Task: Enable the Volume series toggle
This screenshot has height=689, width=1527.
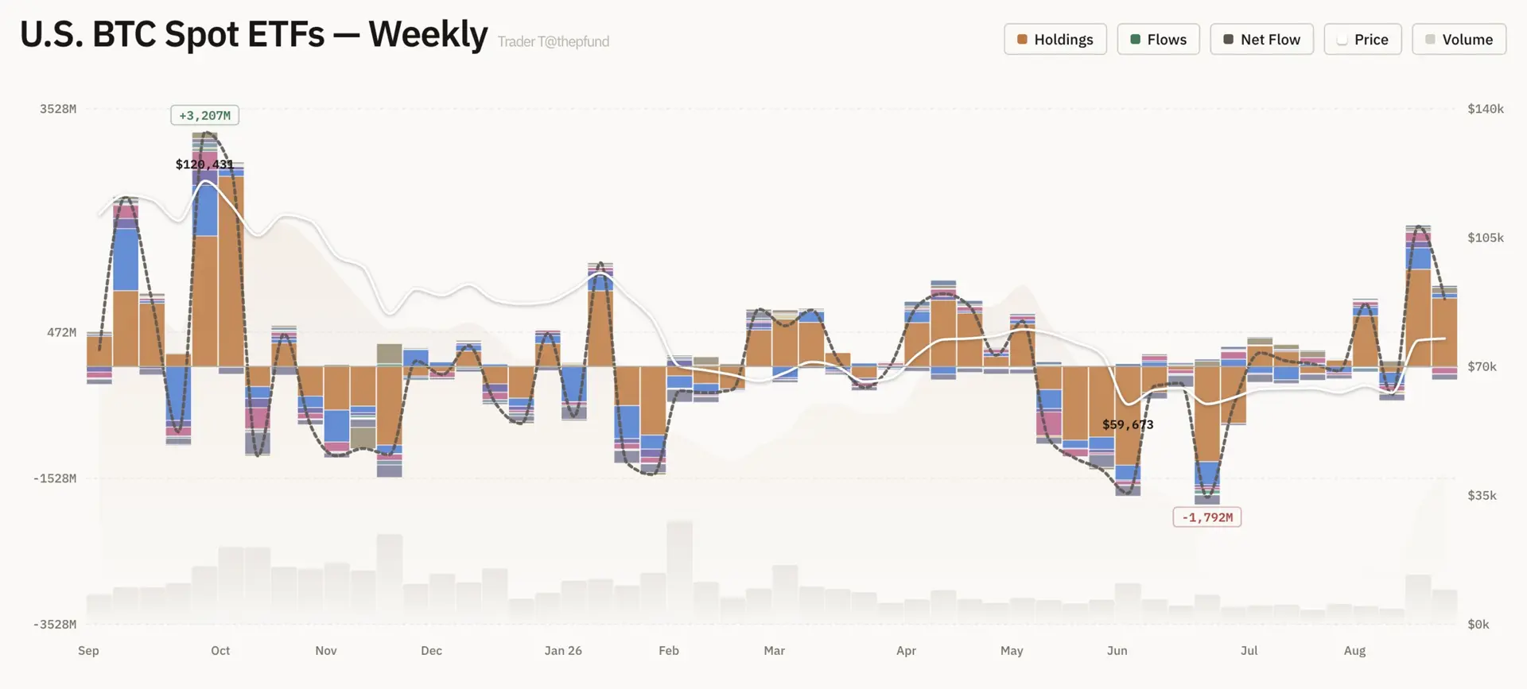Action: [1459, 39]
